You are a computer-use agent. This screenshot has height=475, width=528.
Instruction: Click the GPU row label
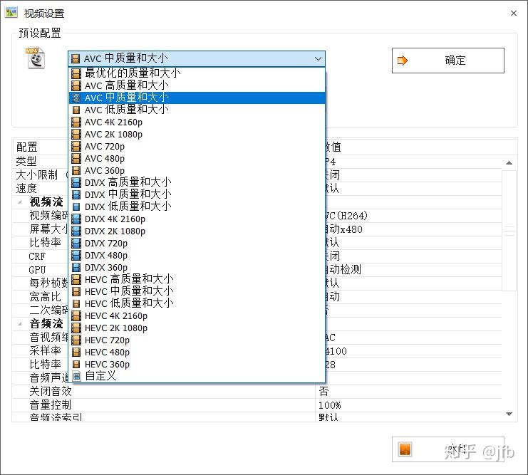[37, 270]
